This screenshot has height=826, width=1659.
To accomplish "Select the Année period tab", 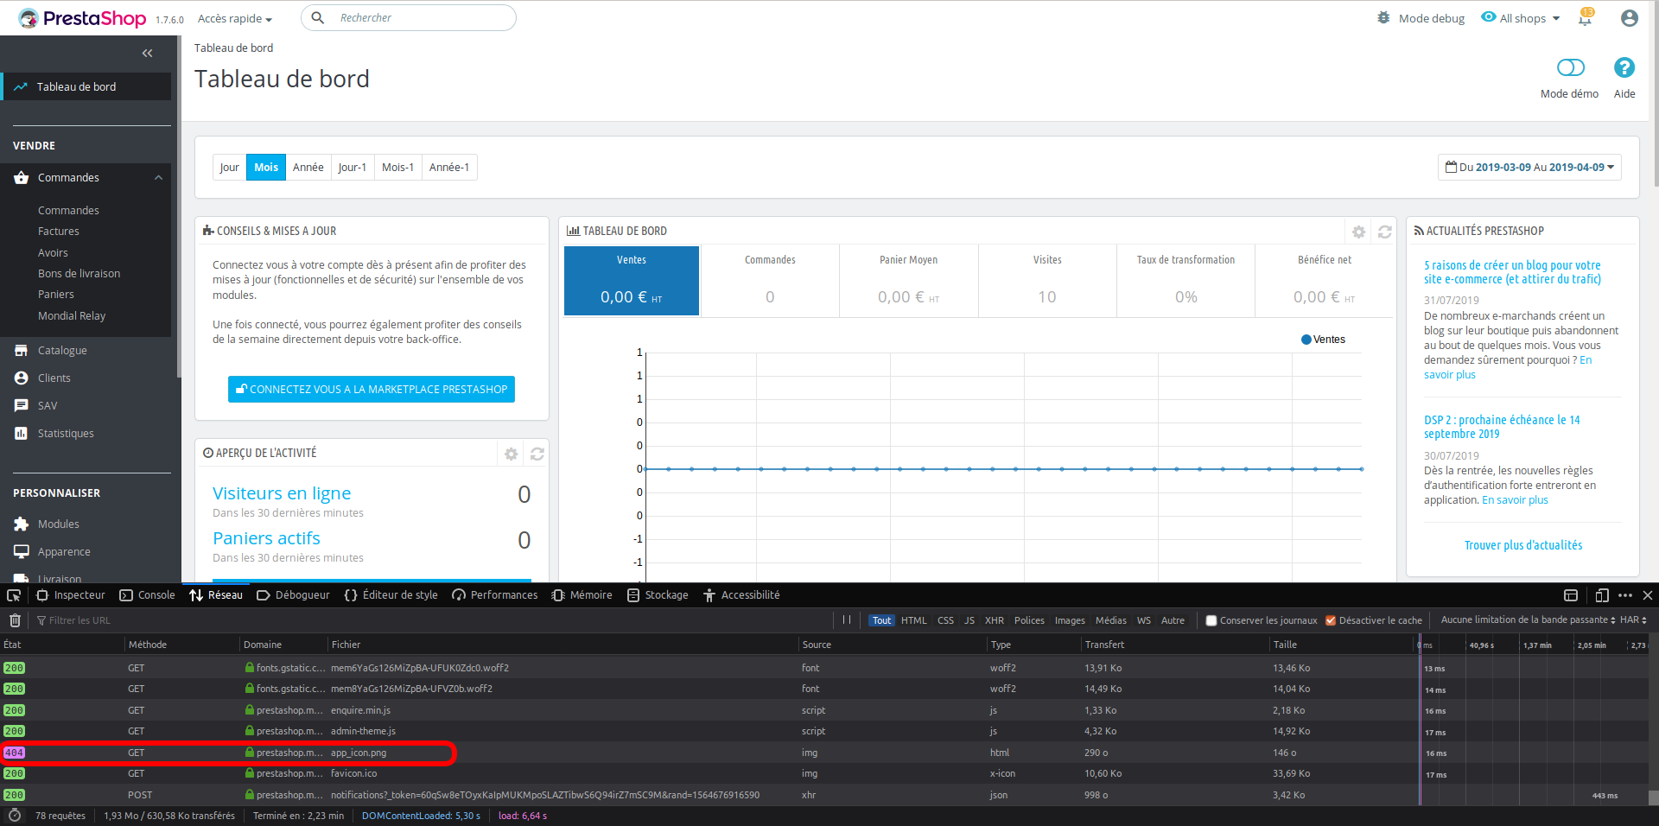I will coord(308,168).
